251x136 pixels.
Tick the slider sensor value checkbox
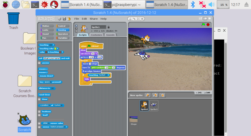(39, 123)
